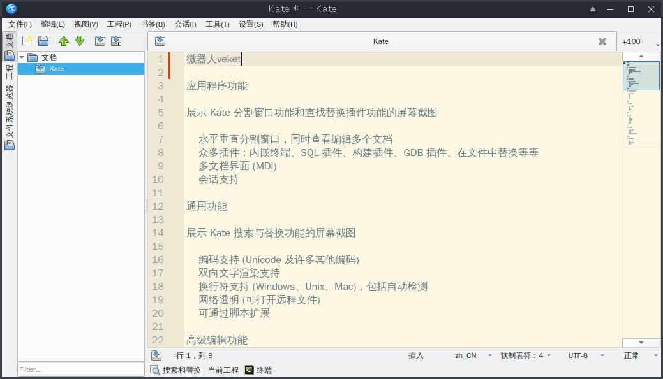This screenshot has height=379, width=663.
Task: Select the 文档 folder row in the tree
Action: [81, 57]
